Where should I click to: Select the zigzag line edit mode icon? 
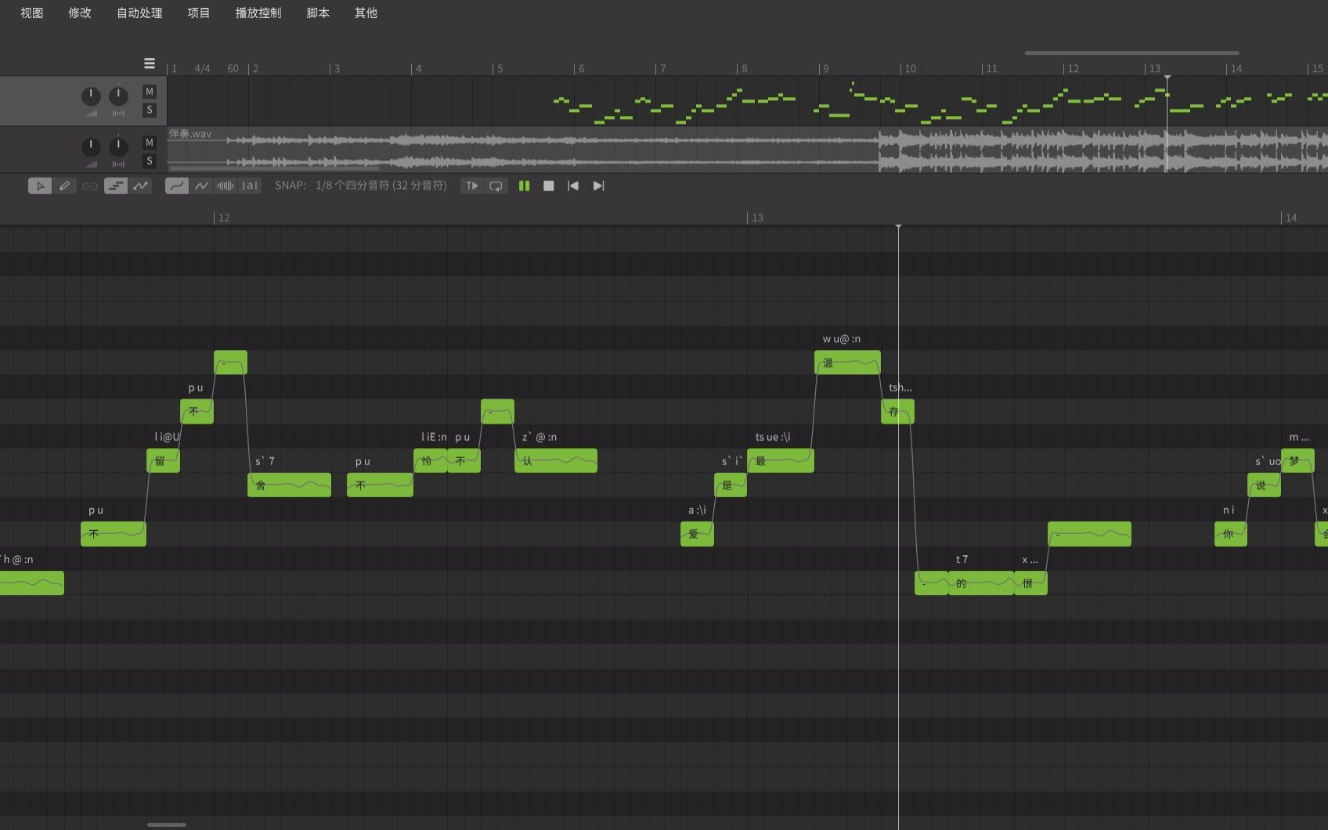click(201, 186)
